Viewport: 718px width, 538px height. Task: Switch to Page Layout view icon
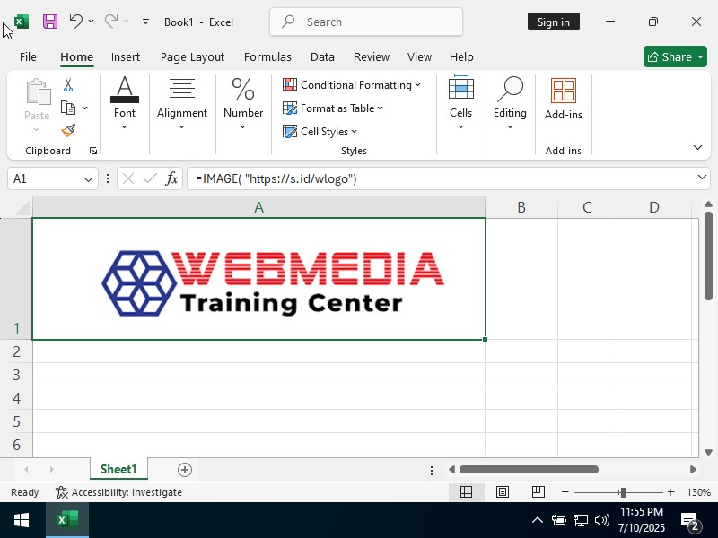[x=503, y=491]
